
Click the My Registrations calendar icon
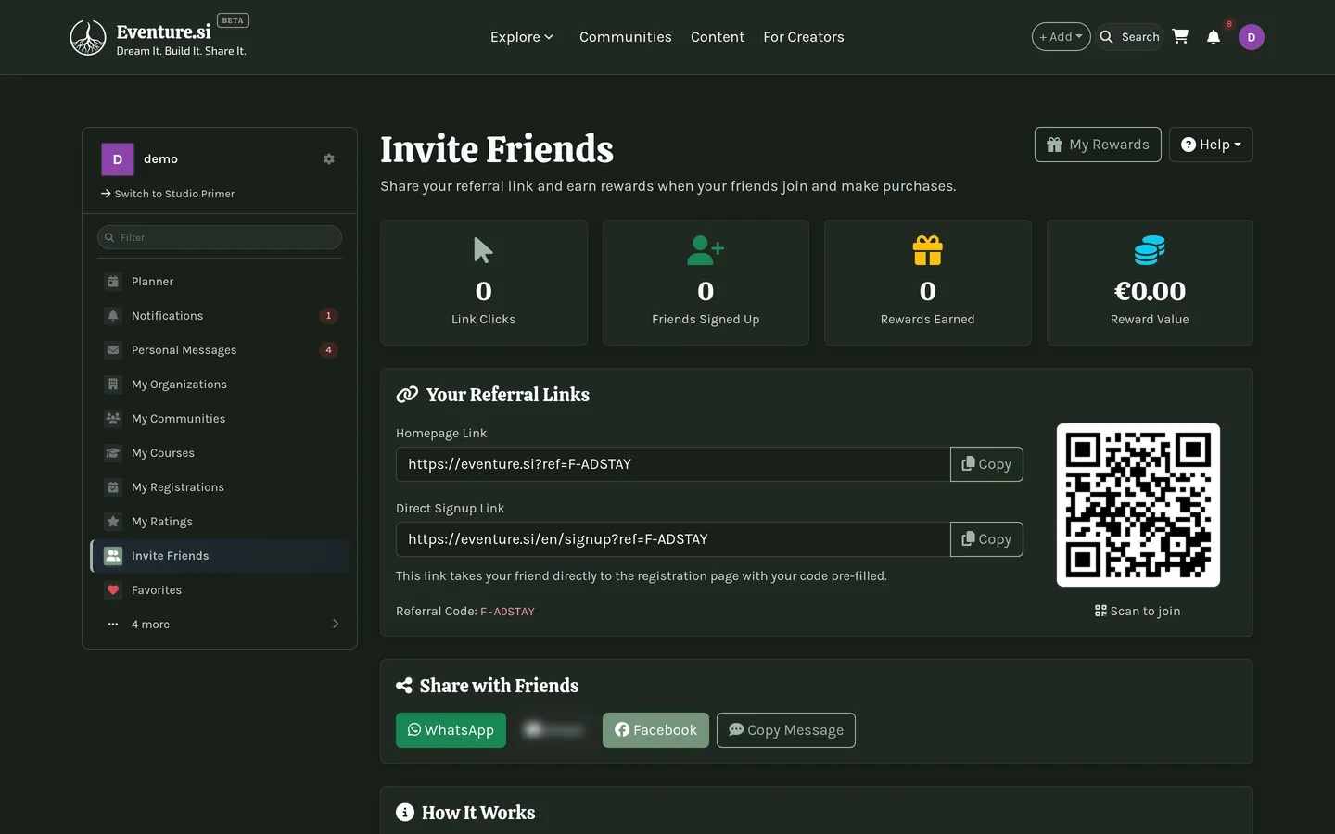pos(113,487)
